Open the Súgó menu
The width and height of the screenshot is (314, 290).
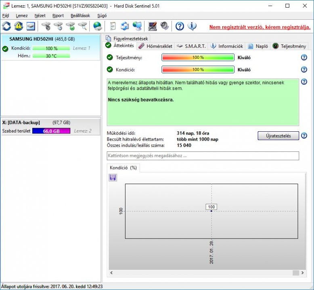pyautogui.click(x=102, y=16)
